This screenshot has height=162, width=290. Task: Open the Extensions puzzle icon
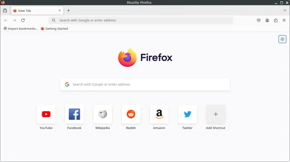click(x=276, y=20)
